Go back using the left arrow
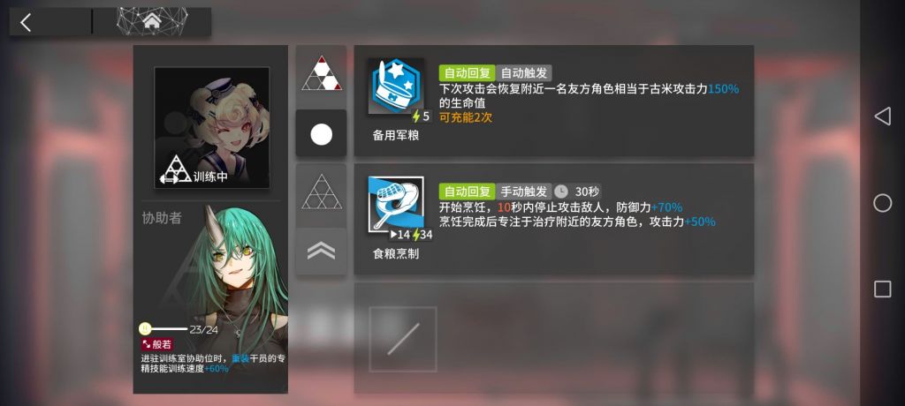Image resolution: width=905 pixels, height=406 pixels. pyautogui.click(x=26, y=22)
